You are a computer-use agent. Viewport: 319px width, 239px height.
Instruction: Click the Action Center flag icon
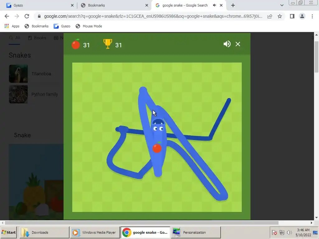(274, 232)
